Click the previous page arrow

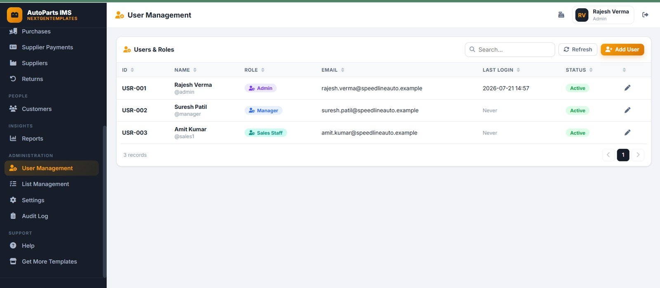pos(608,155)
